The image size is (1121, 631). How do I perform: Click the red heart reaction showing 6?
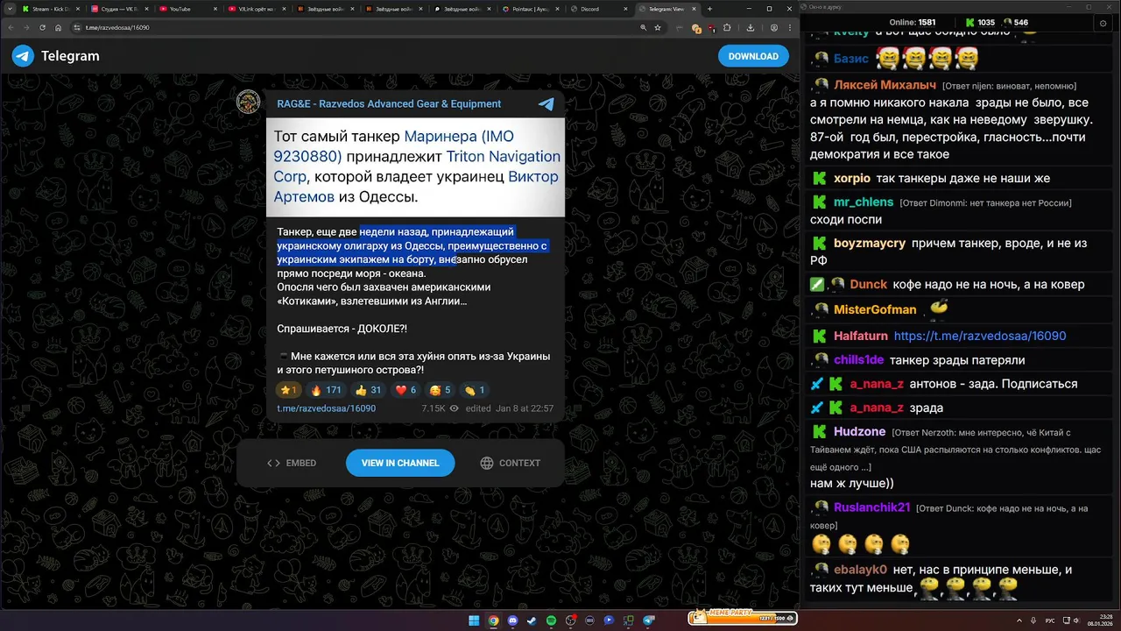click(405, 390)
